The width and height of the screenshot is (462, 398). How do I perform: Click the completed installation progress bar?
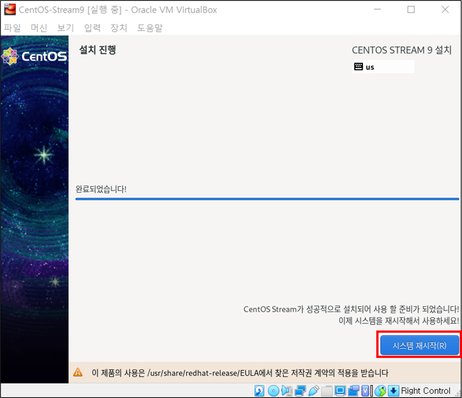coord(267,199)
